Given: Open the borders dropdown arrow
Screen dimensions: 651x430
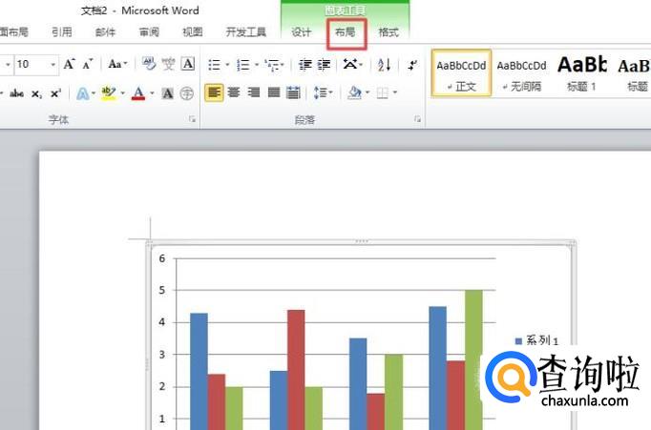Looking at the screenshot, I should click(x=395, y=92).
